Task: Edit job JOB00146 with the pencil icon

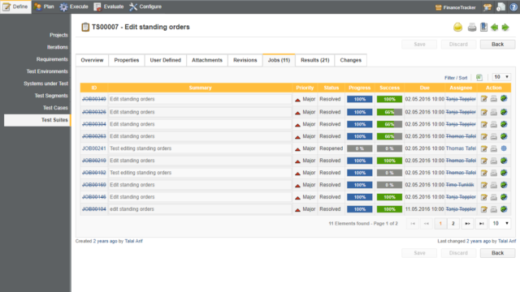Action: (484, 197)
